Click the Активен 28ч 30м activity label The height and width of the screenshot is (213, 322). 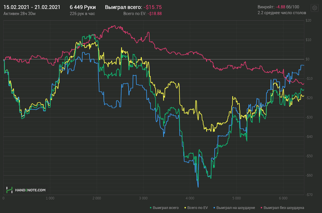pos(19,13)
